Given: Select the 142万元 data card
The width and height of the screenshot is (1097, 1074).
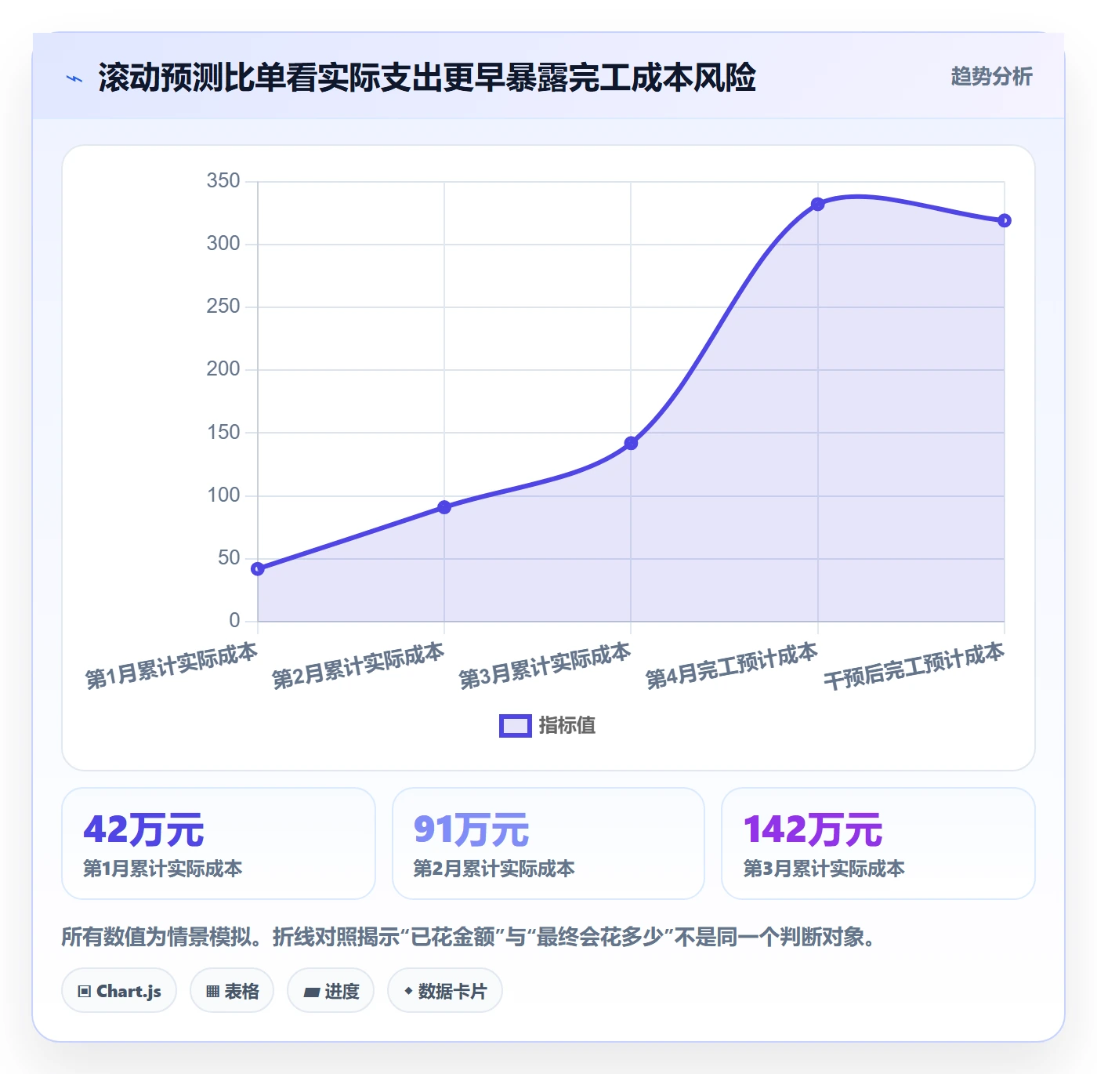Looking at the screenshot, I should pos(878,844).
